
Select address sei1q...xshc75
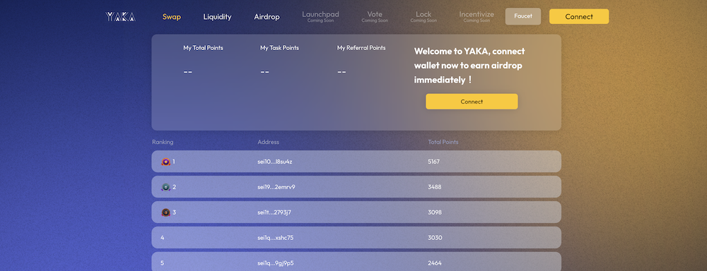pyautogui.click(x=276, y=238)
